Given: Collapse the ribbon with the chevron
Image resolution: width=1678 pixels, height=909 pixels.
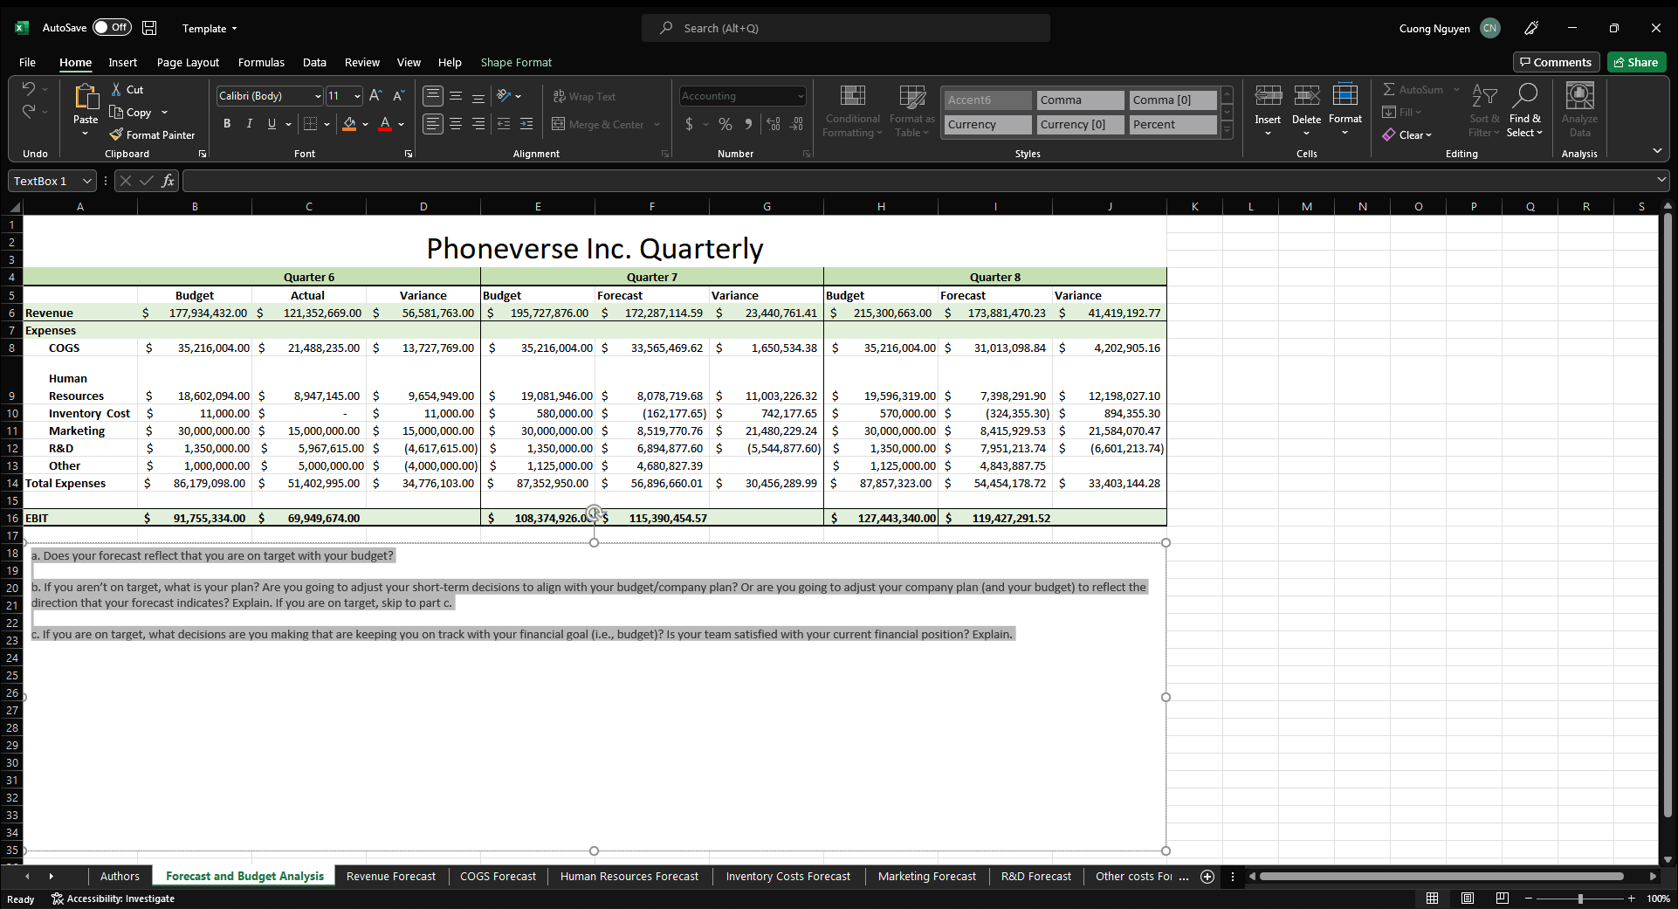Looking at the screenshot, I should pyautogui.click(x=1657, y=151).
